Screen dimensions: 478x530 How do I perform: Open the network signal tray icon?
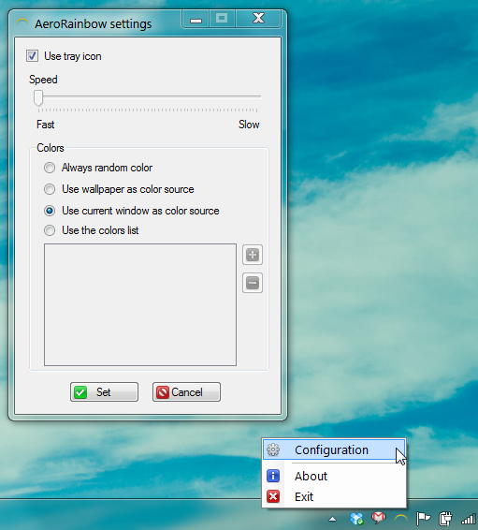pyautogui.click(x=469, y=519)
